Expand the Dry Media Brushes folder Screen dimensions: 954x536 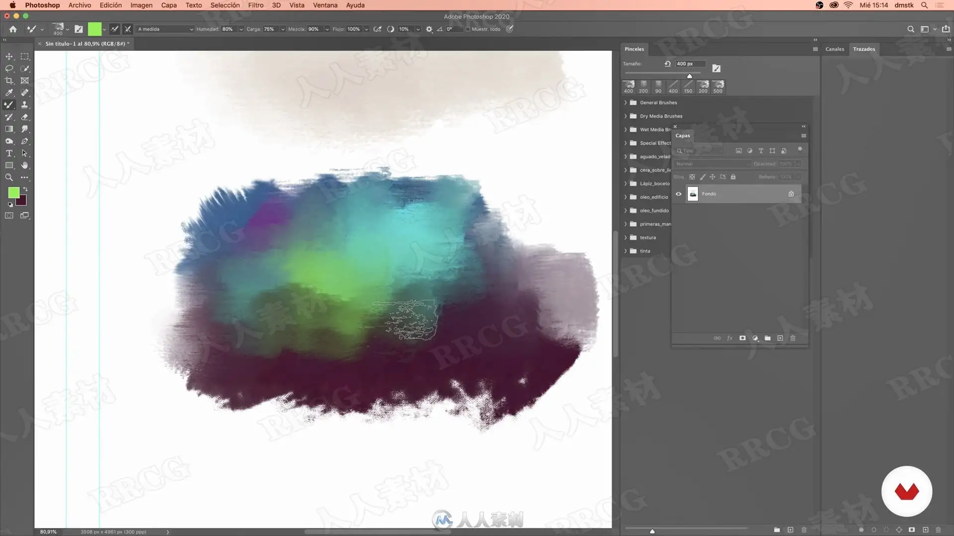click(x=626, y=116)
